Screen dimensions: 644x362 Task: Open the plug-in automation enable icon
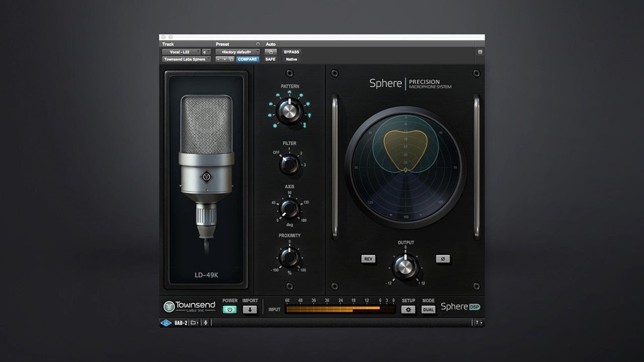[x=270, y=52]
